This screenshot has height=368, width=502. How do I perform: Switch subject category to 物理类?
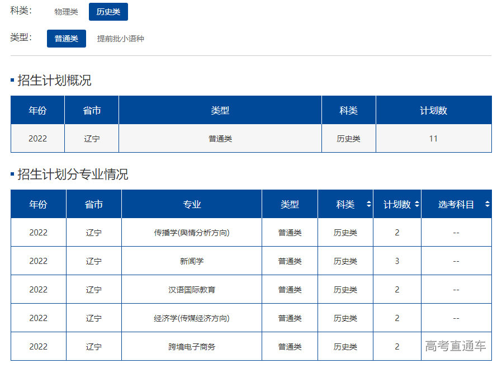point(66,11)
